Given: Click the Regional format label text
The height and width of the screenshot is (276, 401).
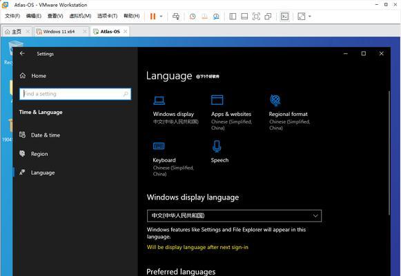Looking at the screenshot, I should tap(288, 114).
